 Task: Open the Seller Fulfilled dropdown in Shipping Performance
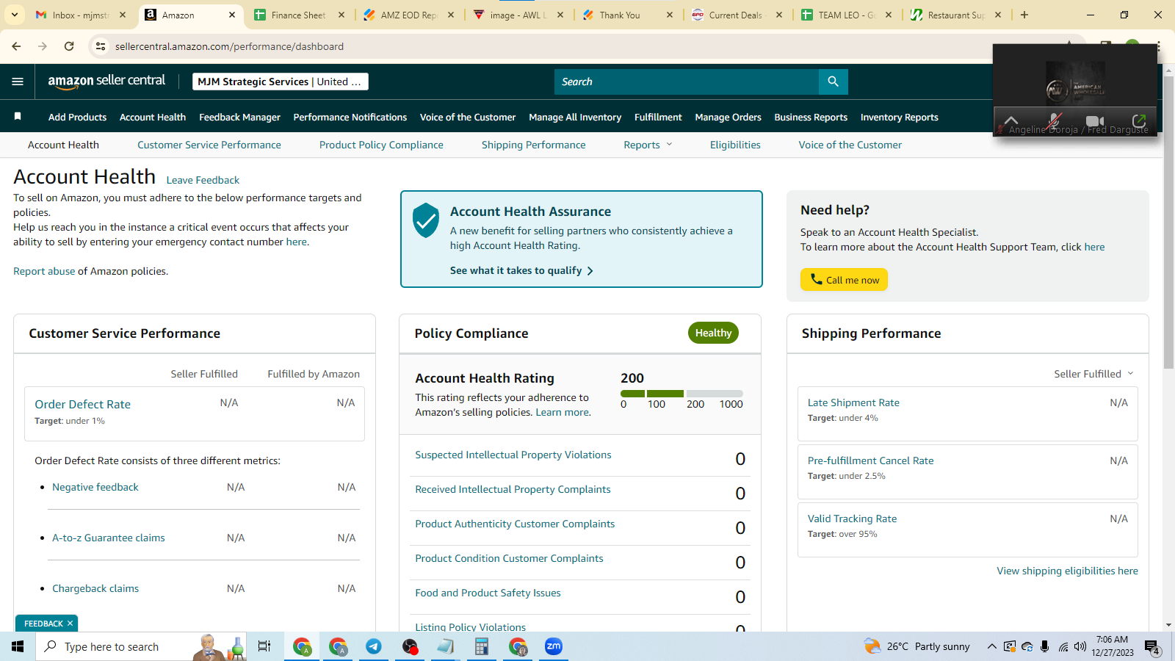[x=1094, y=374]
